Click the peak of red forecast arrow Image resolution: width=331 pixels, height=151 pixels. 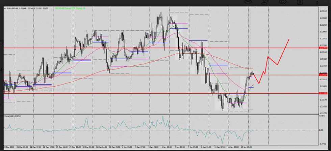[289, 39]
